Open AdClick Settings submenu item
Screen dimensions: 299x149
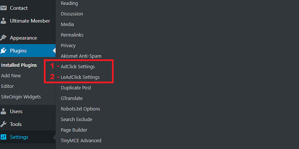pos(78,67)
